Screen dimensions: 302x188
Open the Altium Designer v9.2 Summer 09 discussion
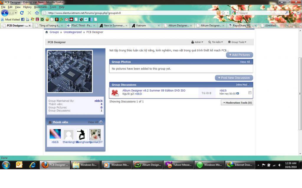(154, 90)
